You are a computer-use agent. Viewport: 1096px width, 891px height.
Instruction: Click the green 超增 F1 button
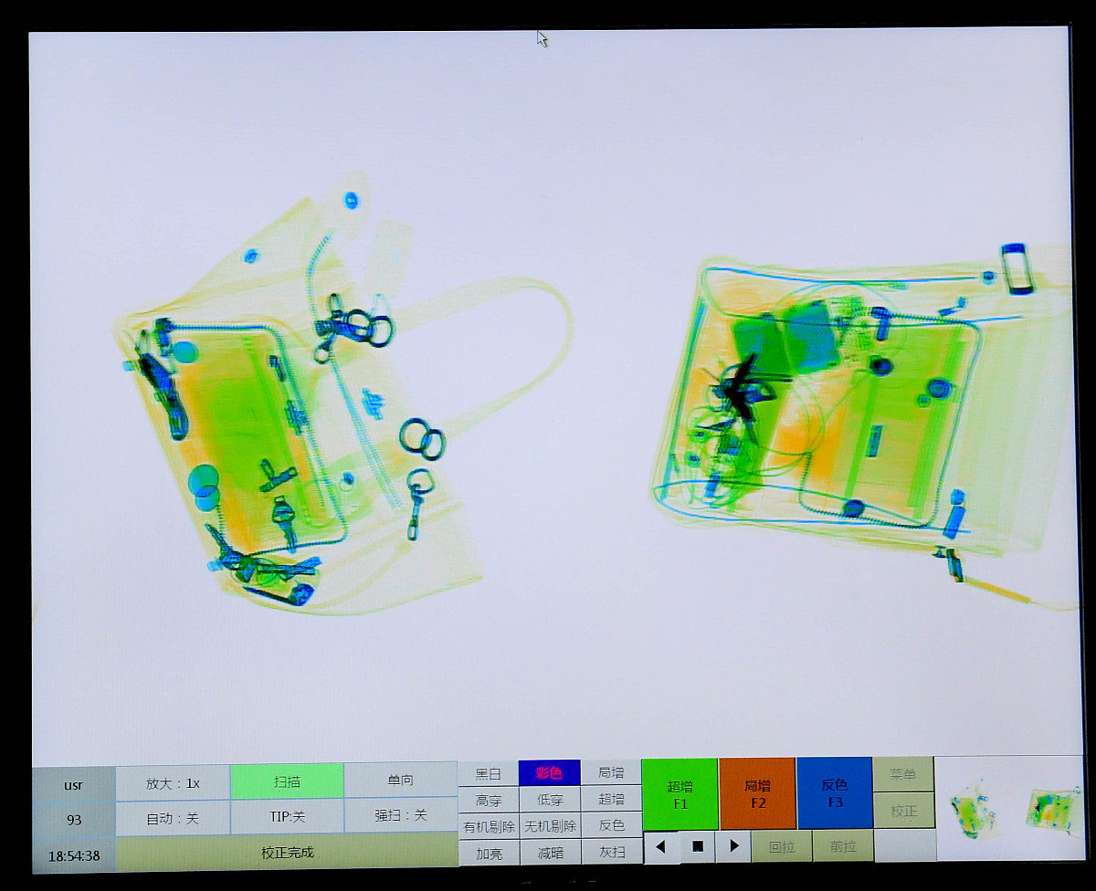point(680,794)
